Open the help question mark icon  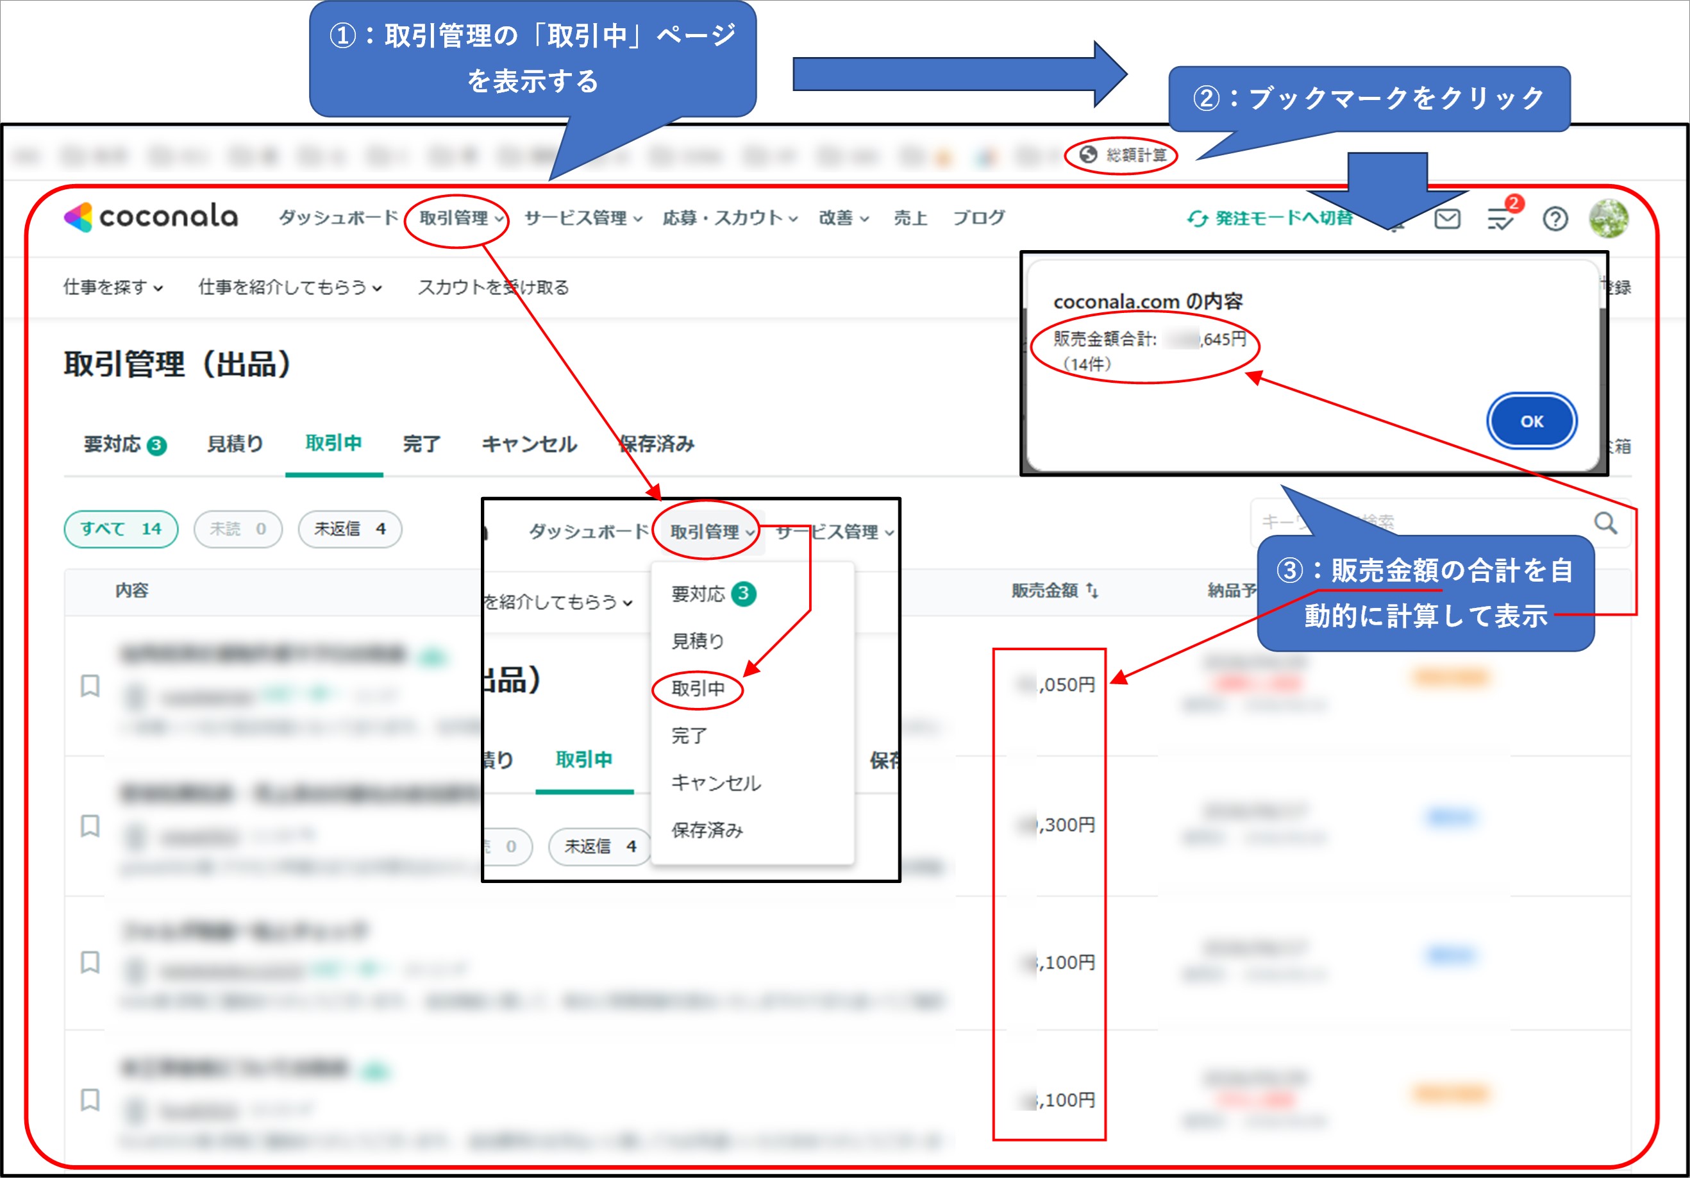(x=1555, y=219)
